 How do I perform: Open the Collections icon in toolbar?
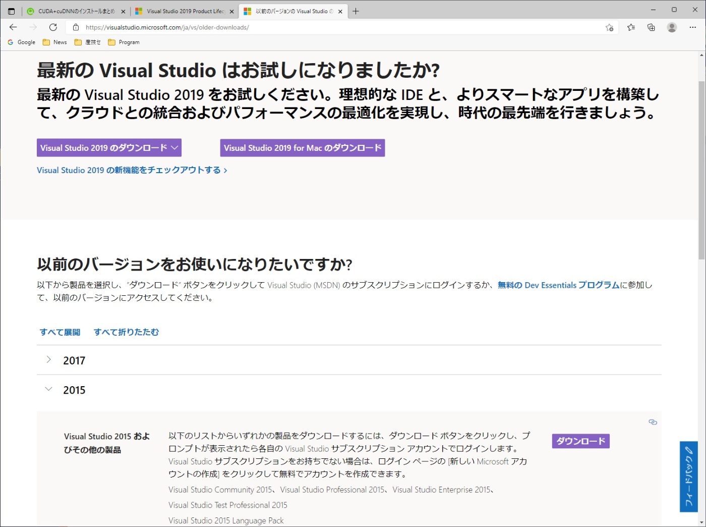click(x=651, y=27)
